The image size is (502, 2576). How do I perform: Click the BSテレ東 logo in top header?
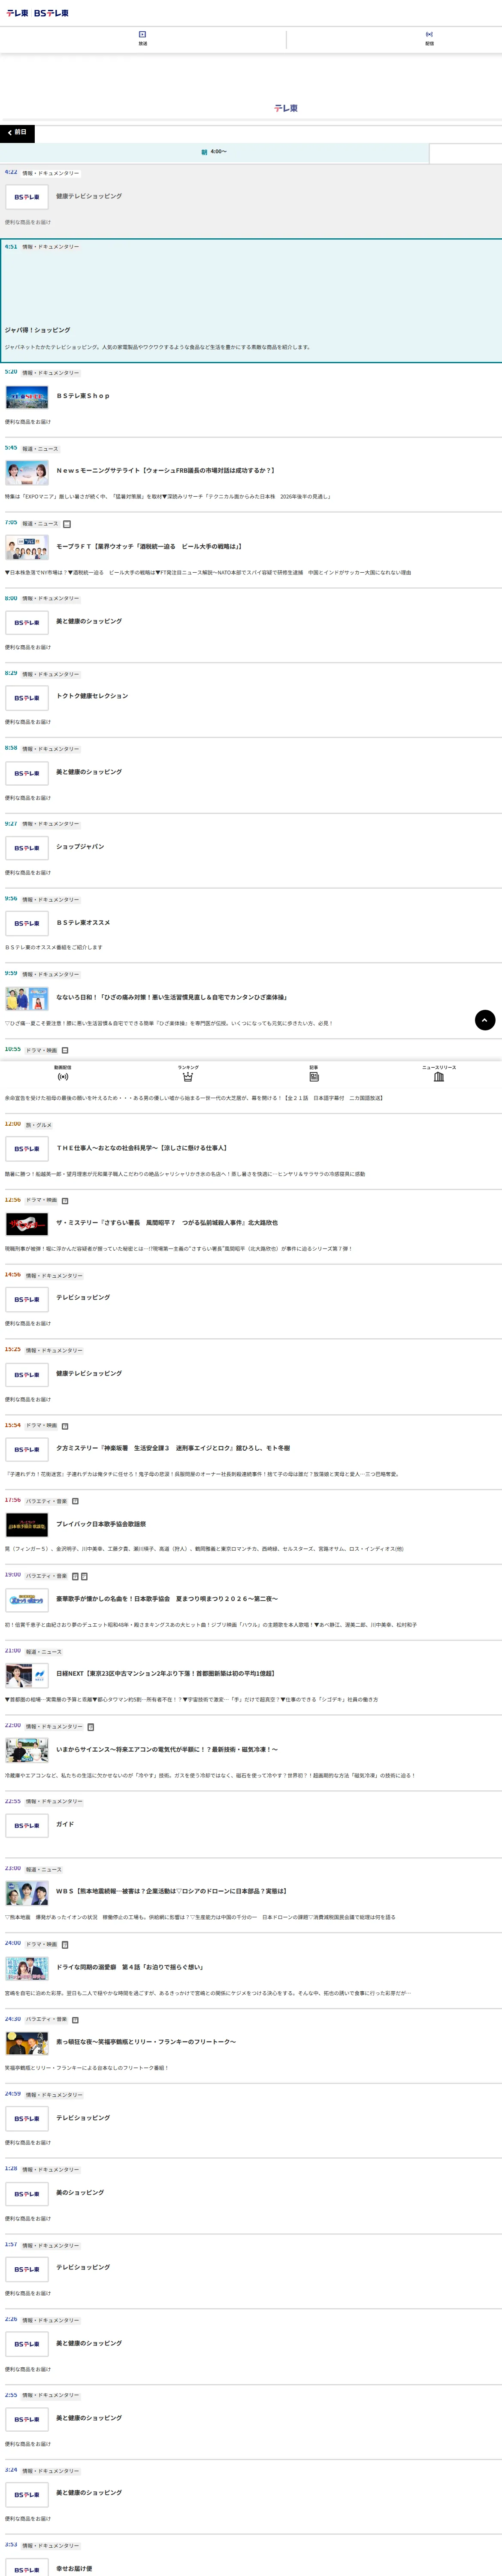(51, 13)
